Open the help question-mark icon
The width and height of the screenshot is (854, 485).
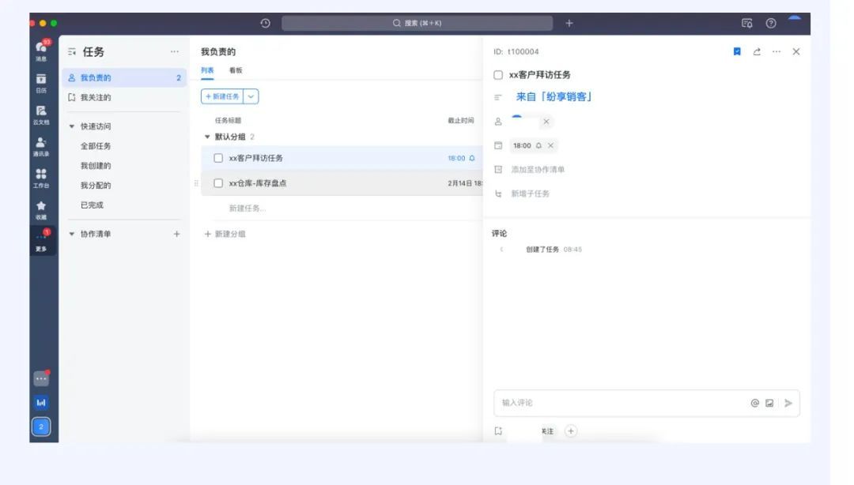click(x=771, y=23)
